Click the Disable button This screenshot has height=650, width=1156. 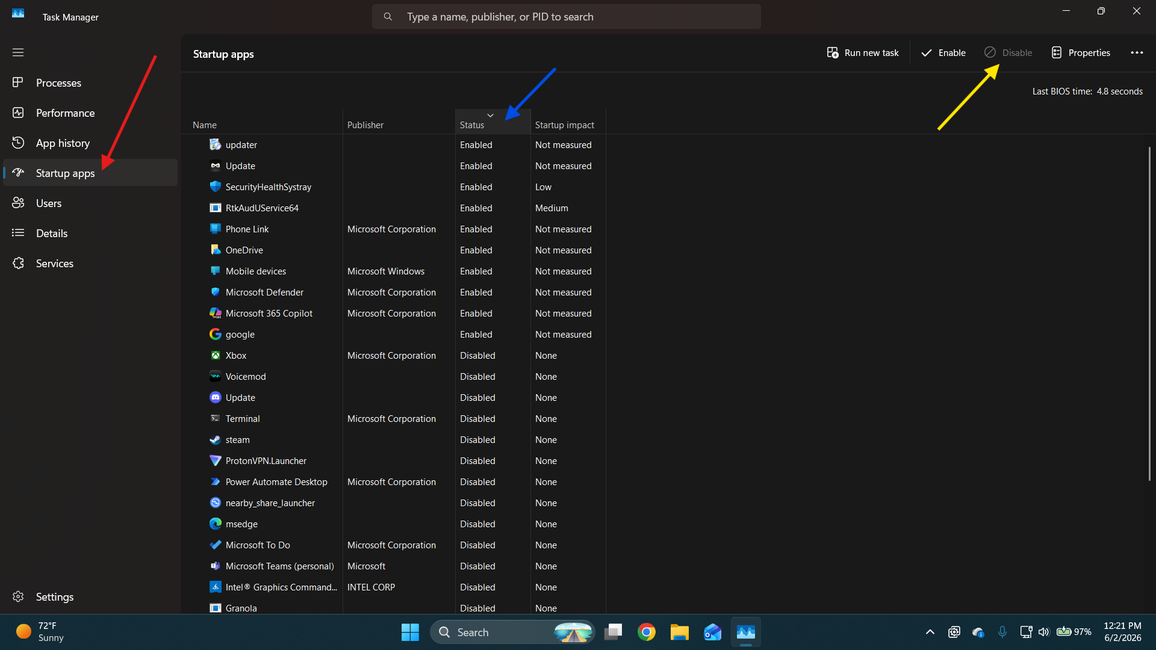[1008, 53]
